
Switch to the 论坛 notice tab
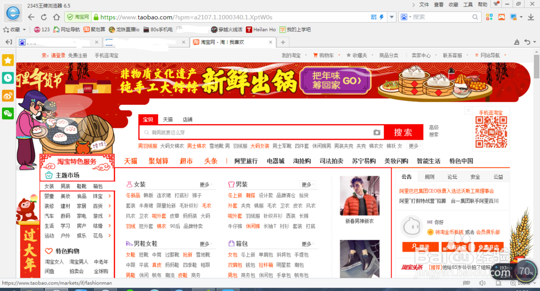pos(452,177)
